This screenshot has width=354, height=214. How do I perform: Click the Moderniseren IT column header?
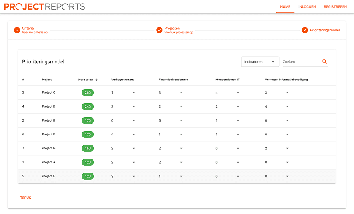click(x=227, y=80)
